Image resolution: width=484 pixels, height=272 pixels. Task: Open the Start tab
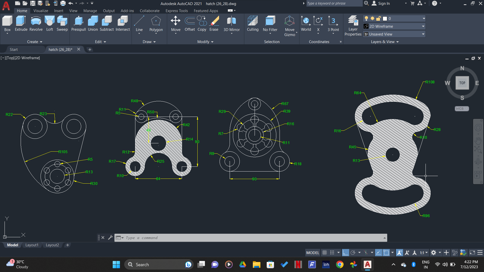coord(14,49)
